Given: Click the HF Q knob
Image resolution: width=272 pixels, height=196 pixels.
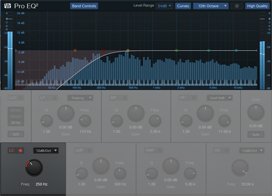Looking at the screenshot, I should [x=186, y=121].
